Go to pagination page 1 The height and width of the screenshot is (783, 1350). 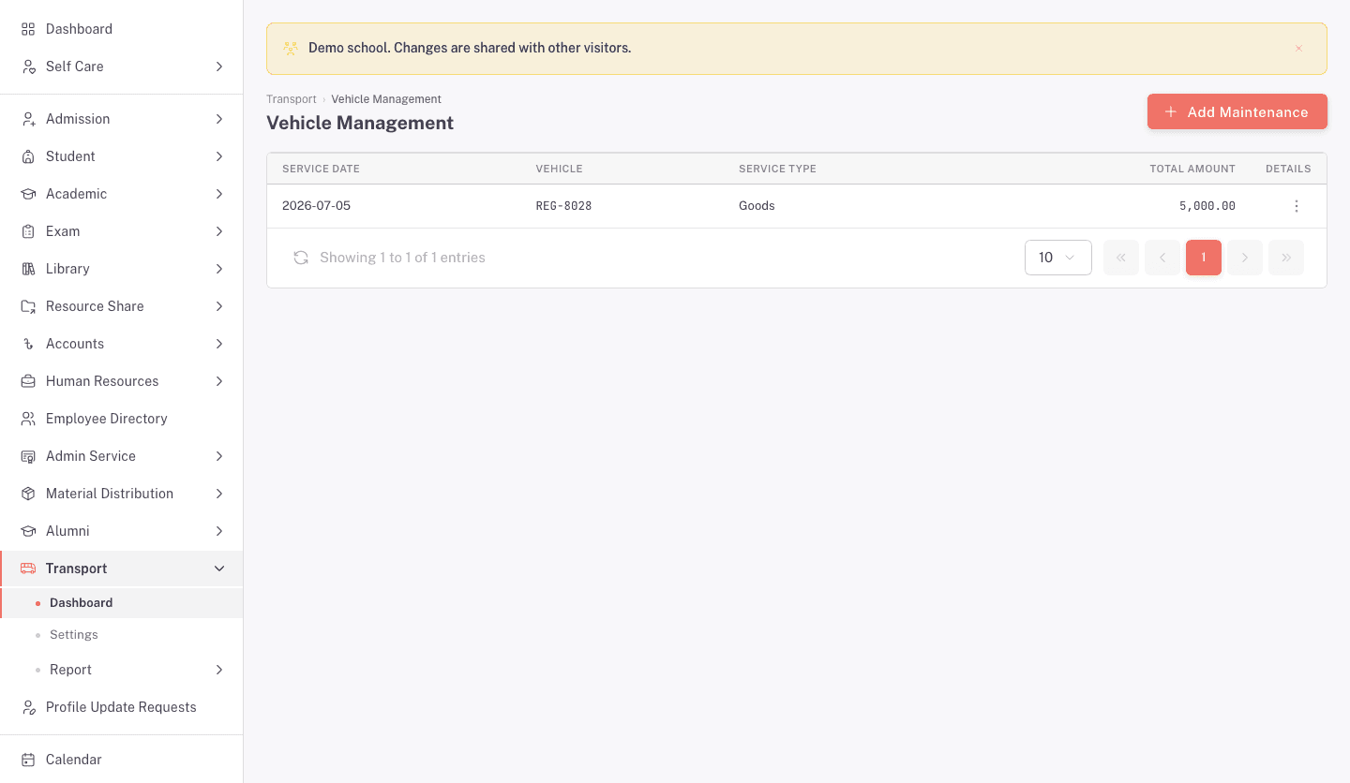1204,258
